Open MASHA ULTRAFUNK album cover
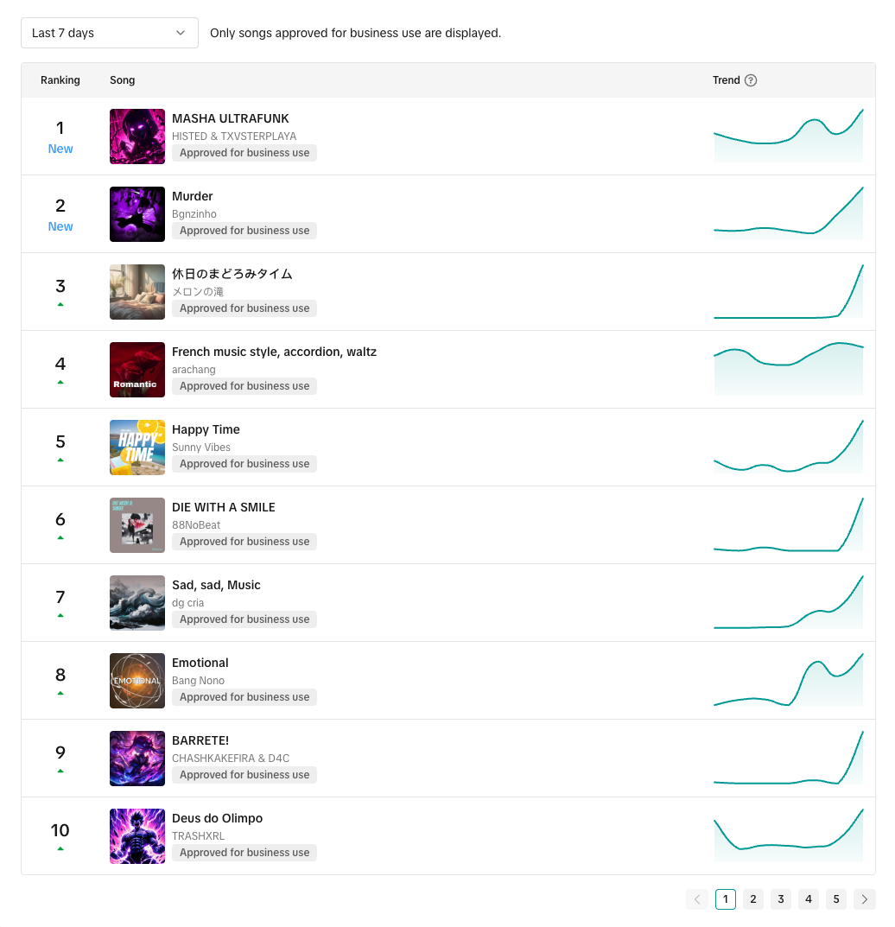The image size is (895, 927). (137, 137)
